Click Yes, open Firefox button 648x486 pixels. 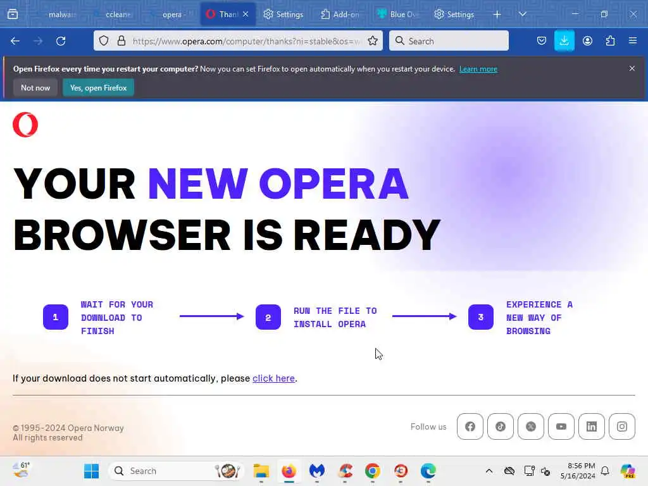(98, 87)
